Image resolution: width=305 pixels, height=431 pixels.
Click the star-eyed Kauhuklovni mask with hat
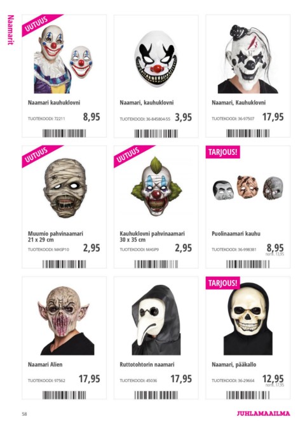click(248, 59)
